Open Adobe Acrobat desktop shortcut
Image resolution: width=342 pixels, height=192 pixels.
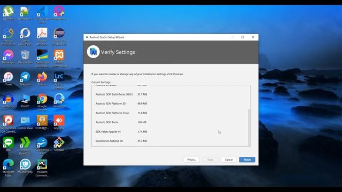(x=42, y=37)
